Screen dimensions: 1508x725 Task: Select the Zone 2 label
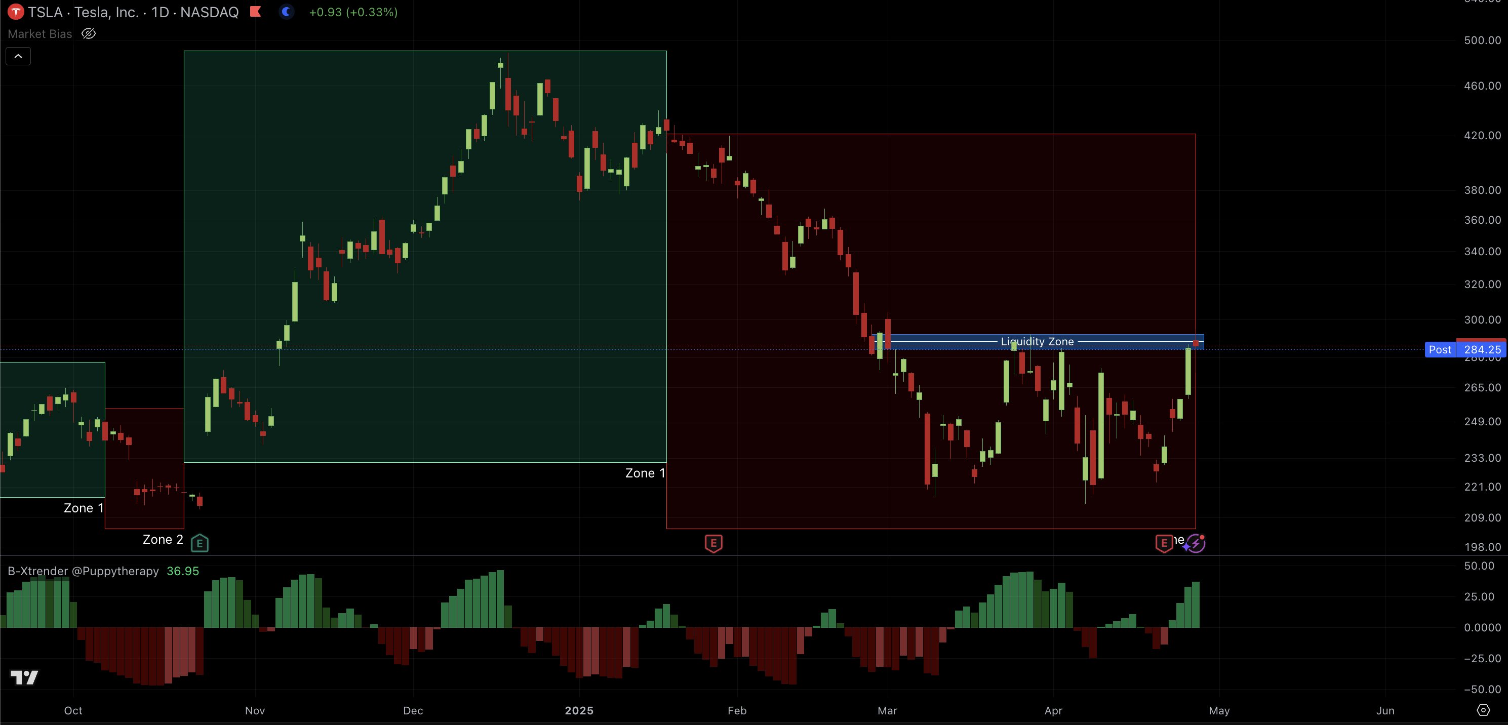coord(163,540)
